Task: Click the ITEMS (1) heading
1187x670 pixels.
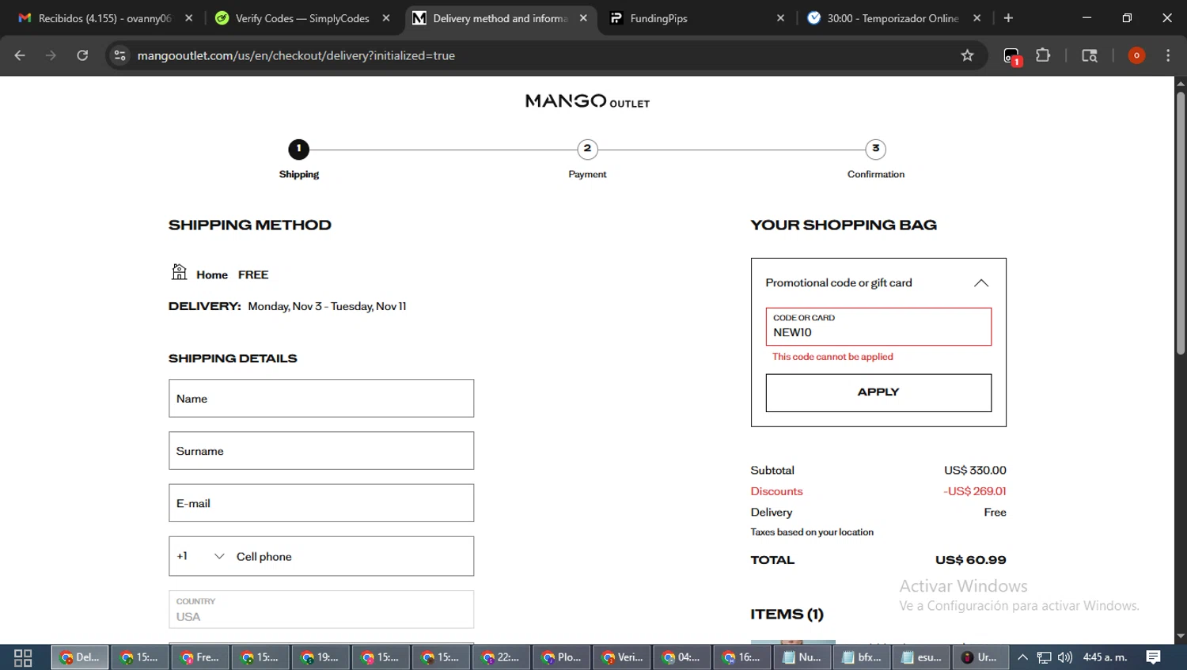Action: (x=787, y=614)
